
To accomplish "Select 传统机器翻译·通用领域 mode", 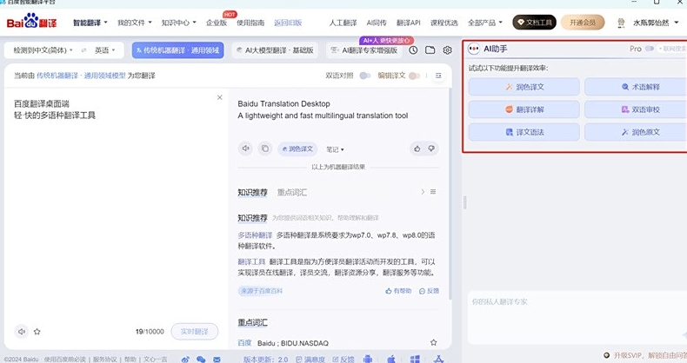I will [178, 50].
